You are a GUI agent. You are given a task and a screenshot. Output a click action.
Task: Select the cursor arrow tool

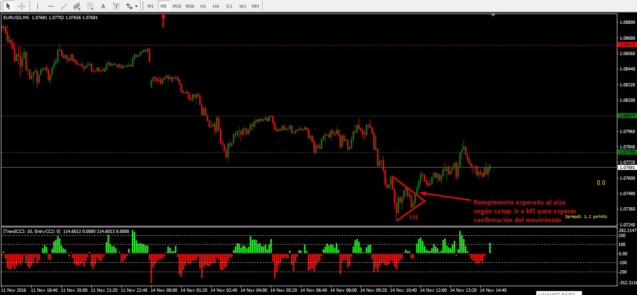(x=8, y=6)
